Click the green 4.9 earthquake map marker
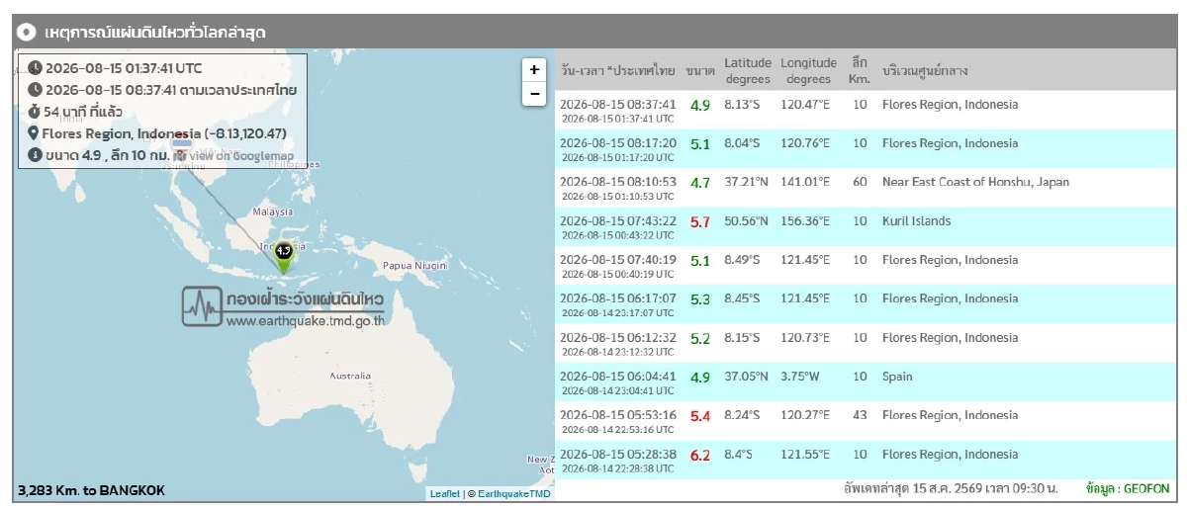This screenshot has width=1187, height=509. tap(284, 258)
